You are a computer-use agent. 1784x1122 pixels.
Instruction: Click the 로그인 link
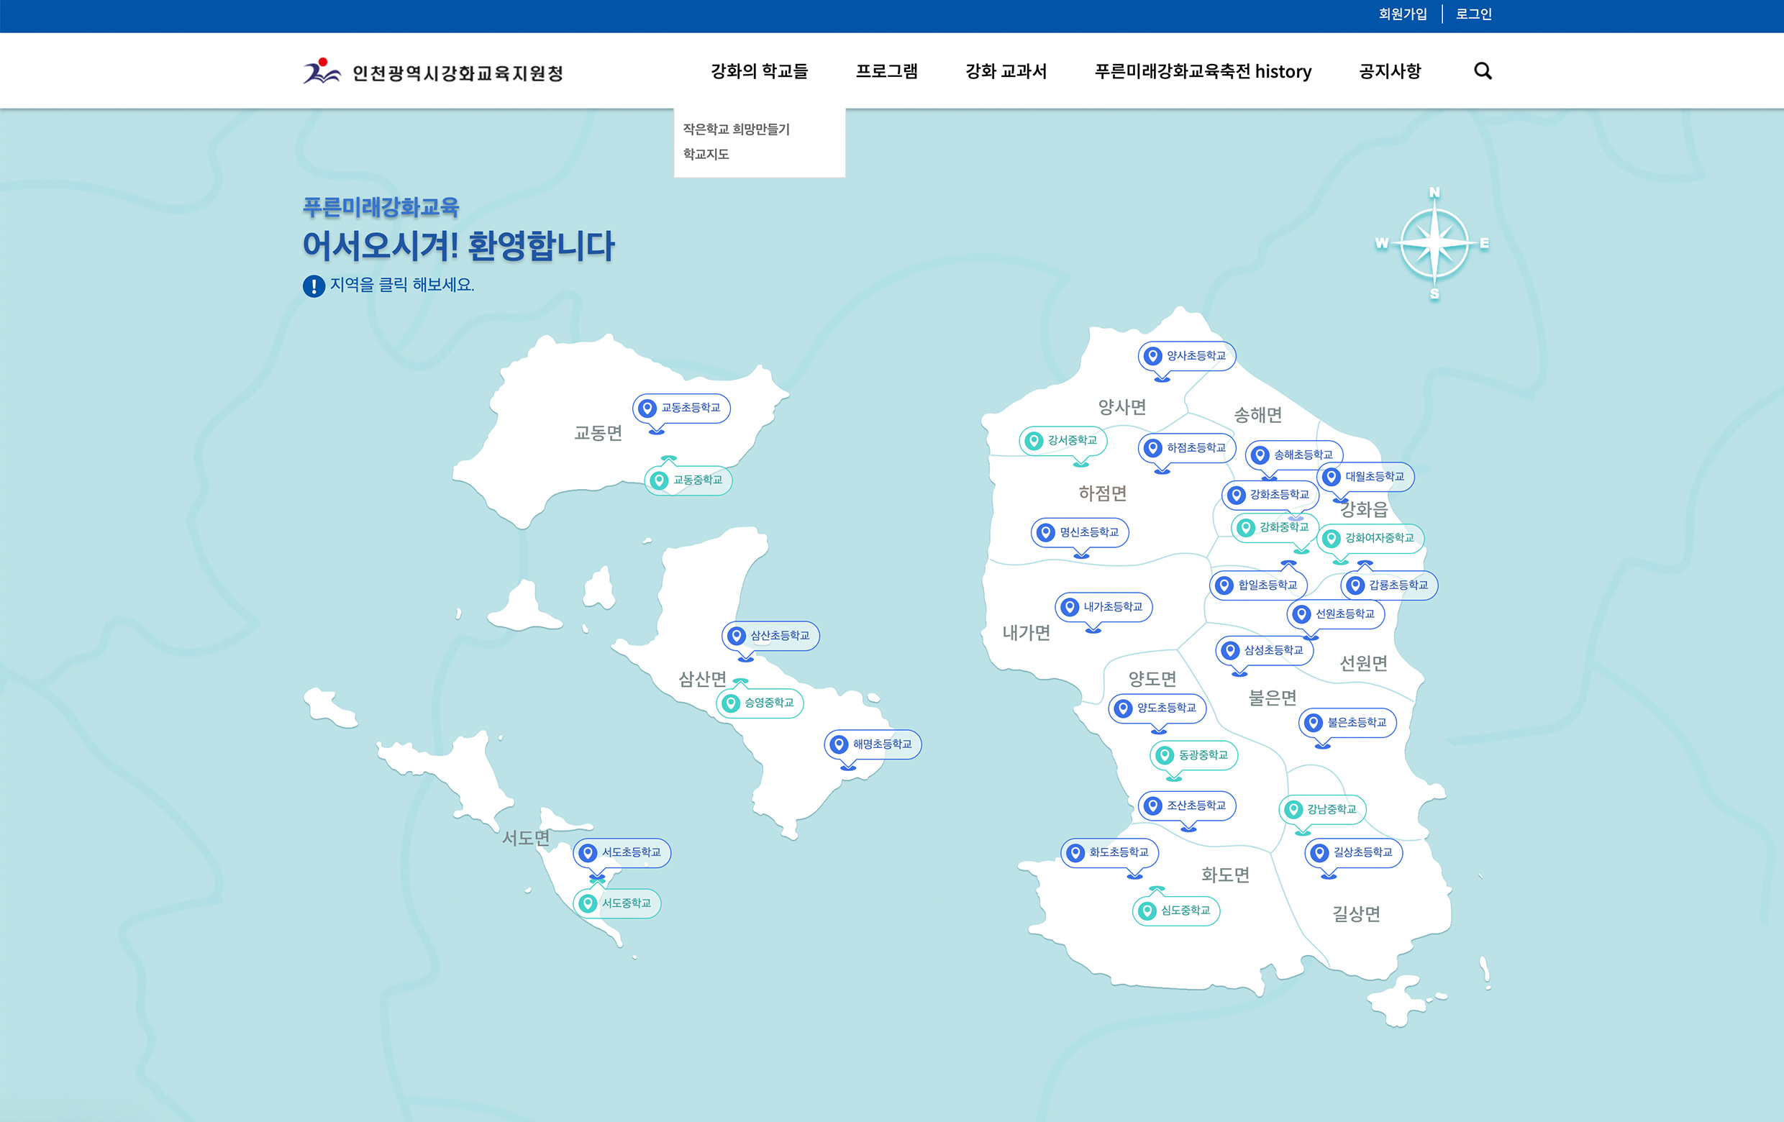pos(1473,14)
